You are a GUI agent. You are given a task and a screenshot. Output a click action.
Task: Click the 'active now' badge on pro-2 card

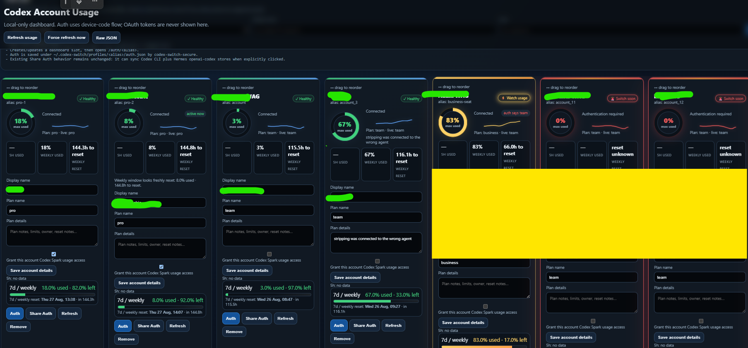click(195, 114)
